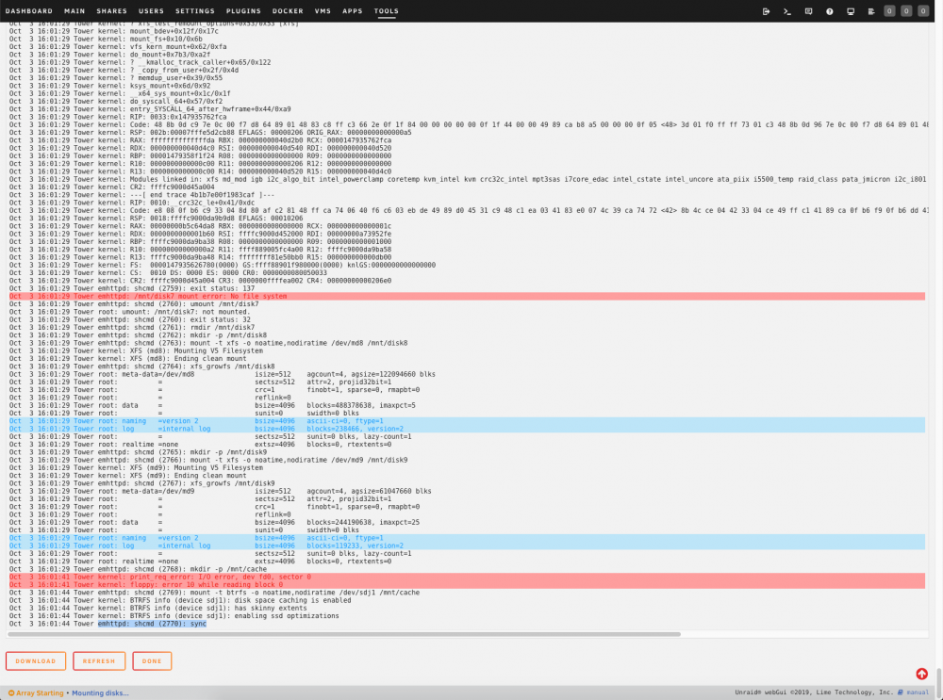Click the "Array Starting" status text

(40, 692)
